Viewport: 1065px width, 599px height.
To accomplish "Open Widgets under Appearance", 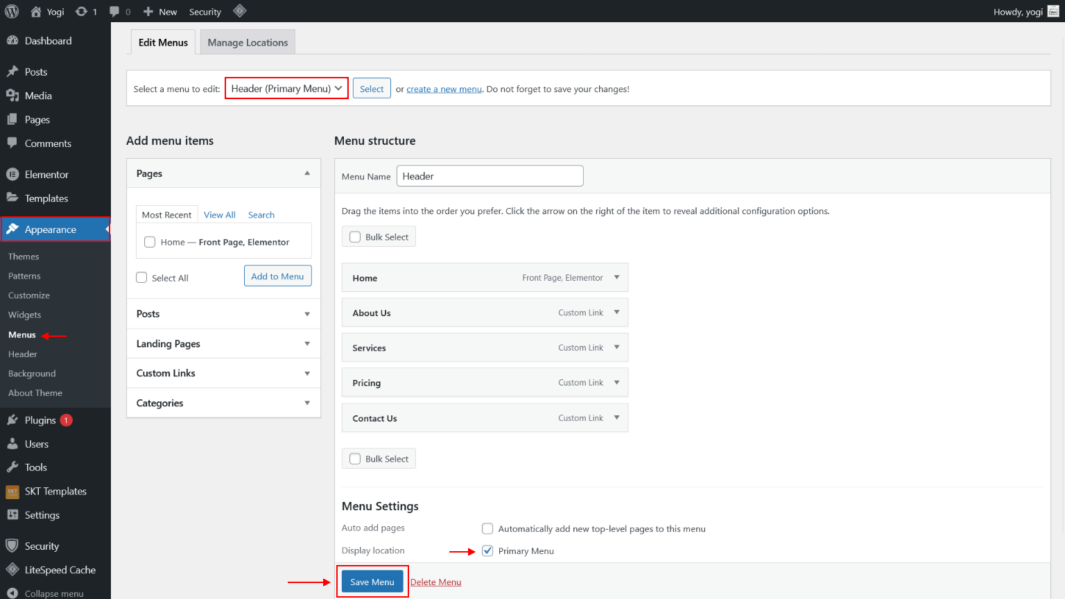I will pyautogui.click(x=25, y=315).
